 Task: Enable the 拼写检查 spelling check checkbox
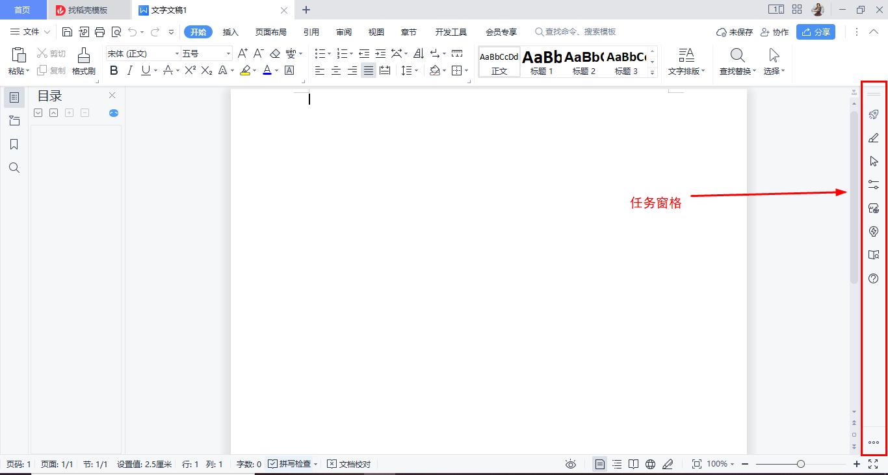click(x=273, y=464)
